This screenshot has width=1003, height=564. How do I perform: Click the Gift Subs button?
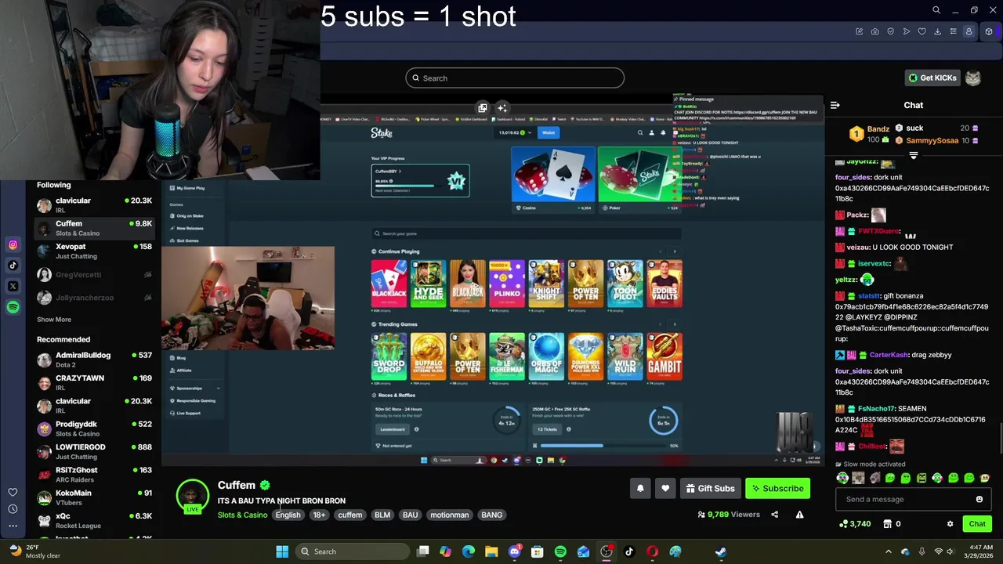coord(711,489)
